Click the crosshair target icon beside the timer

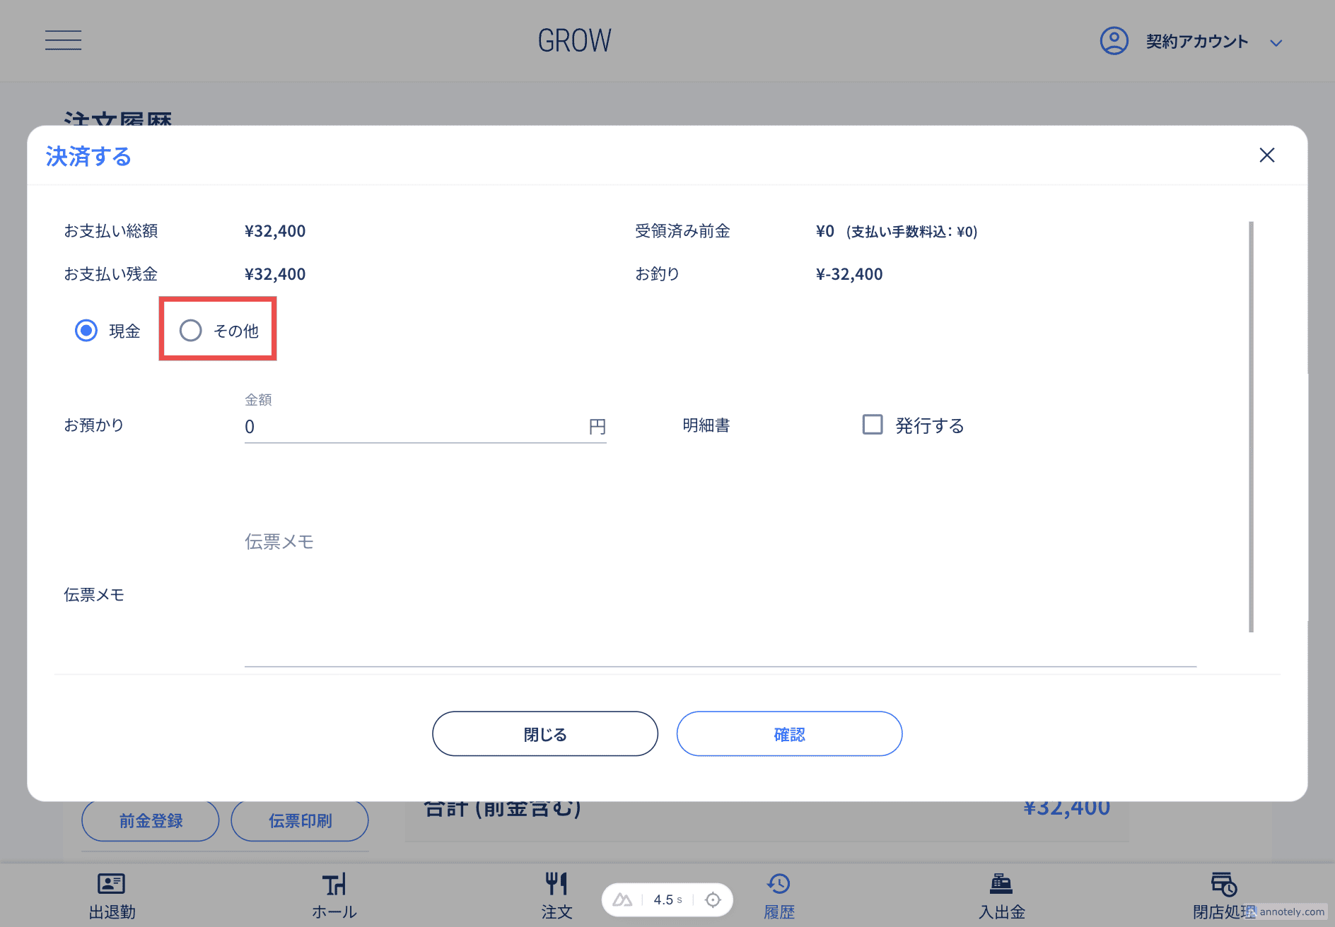[713, 899]
